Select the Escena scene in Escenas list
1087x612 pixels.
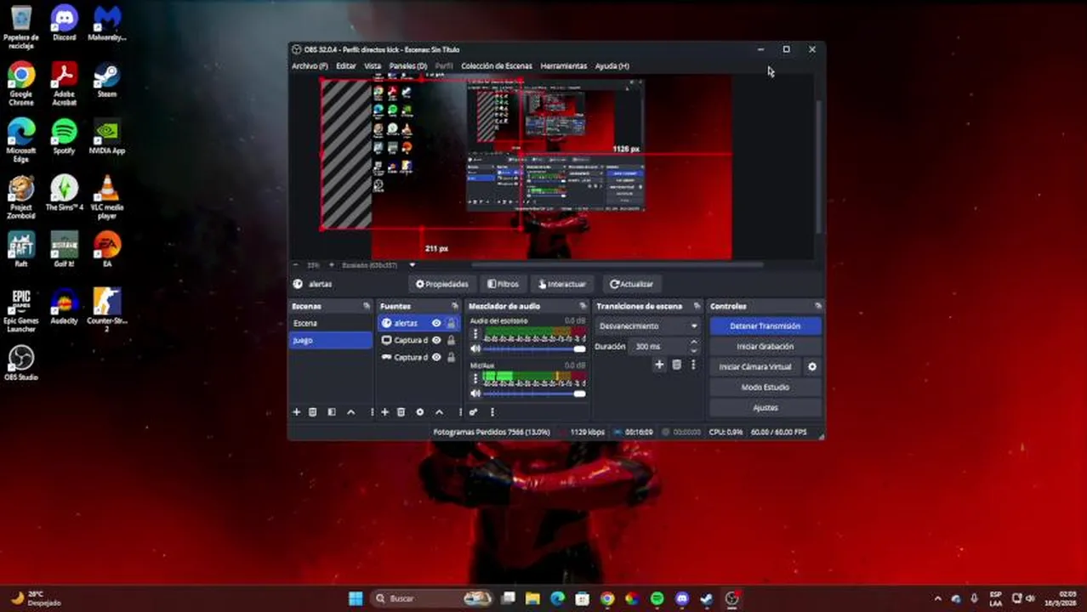(x=331, y=323)
